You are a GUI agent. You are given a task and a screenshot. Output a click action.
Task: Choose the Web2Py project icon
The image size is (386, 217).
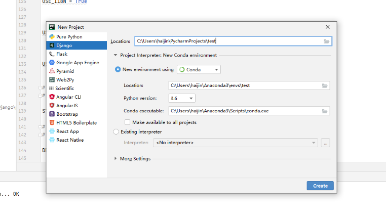pos(52,79)
